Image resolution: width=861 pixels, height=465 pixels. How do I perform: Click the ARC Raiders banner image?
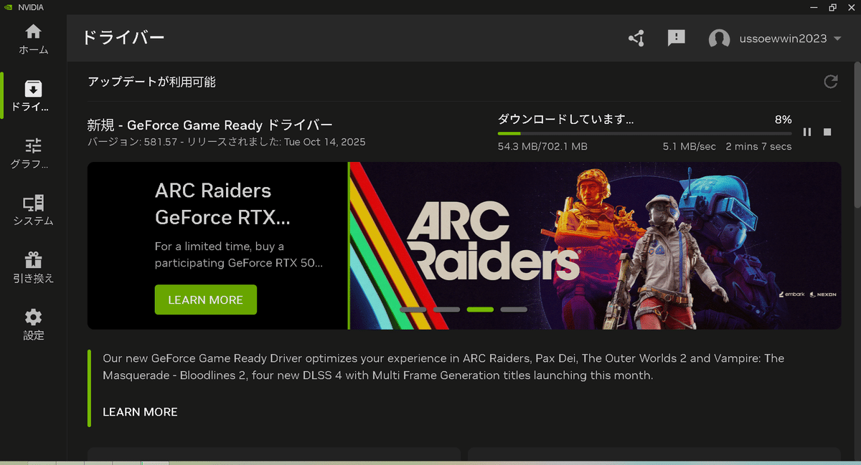click(x=596, y=246)
